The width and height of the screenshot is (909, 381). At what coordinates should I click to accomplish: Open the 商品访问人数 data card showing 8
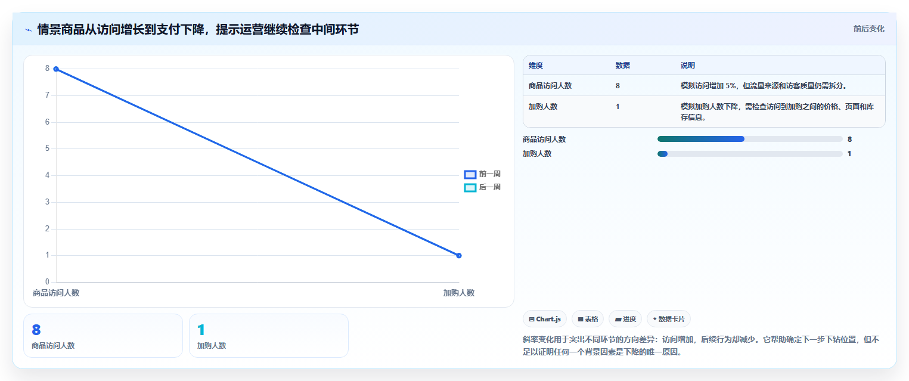click(x=103, y=336)
